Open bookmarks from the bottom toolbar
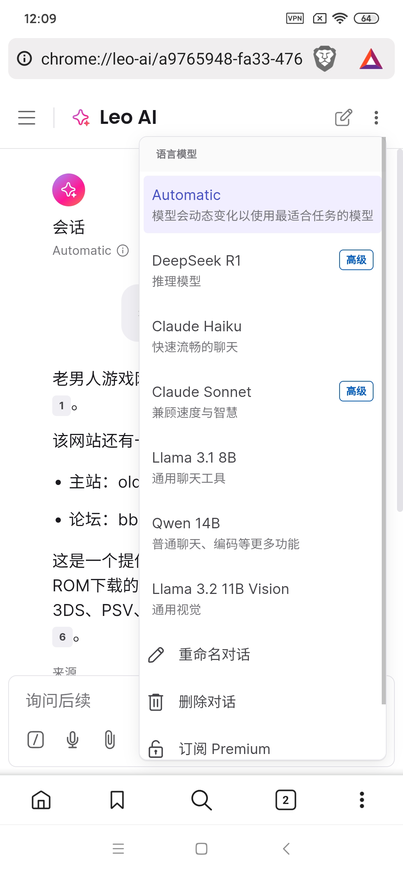This screenshot has height=873, width=403. (x=117, y=800)
